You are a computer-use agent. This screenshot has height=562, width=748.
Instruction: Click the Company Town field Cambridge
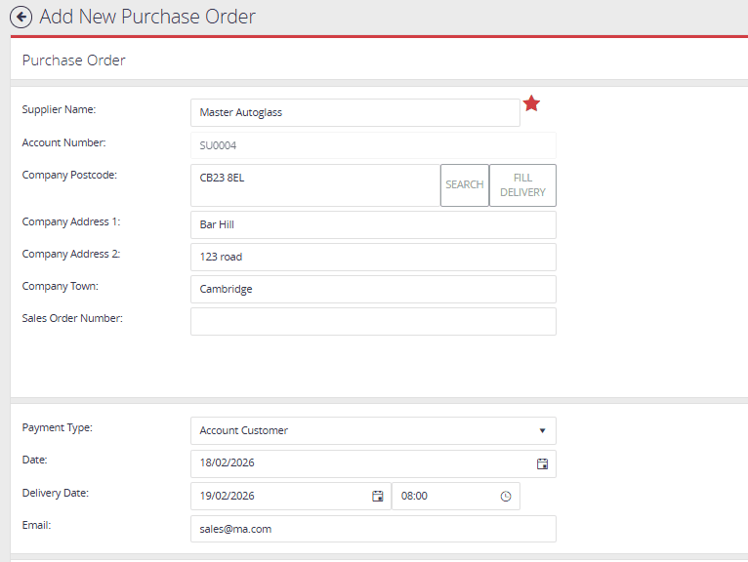[374, 290]
